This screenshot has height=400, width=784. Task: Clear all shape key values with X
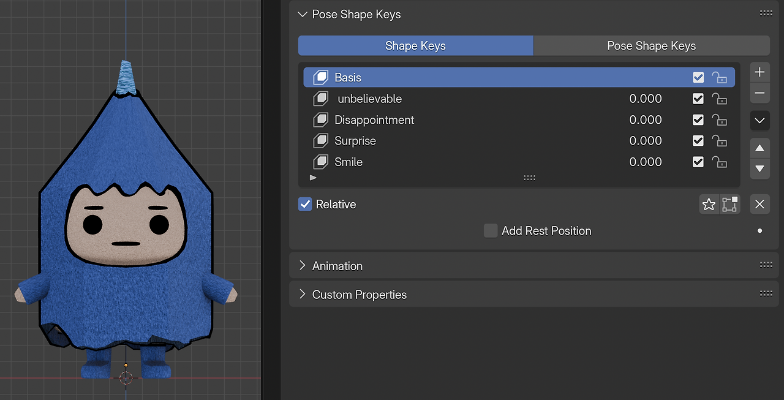click(x=759, y=205)
